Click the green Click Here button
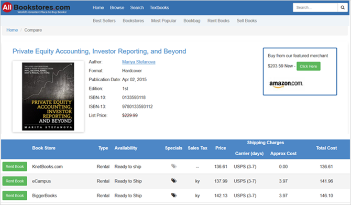This screenshot has width=351, height=205. [x=309, y=66]
